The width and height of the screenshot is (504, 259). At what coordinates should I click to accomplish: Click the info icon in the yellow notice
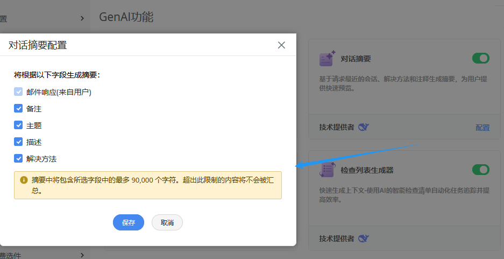(x=24, y=180)
